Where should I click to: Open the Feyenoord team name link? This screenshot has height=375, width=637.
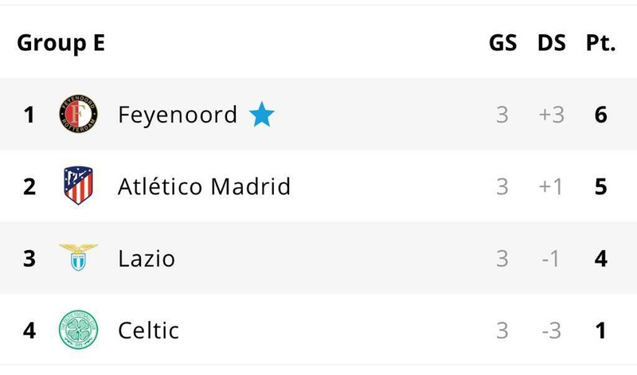[x=178, y=115]
